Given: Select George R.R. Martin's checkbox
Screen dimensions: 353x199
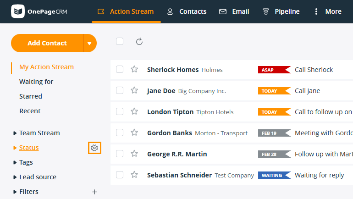Looking at the screenshot, I should (x=120, y=154).
